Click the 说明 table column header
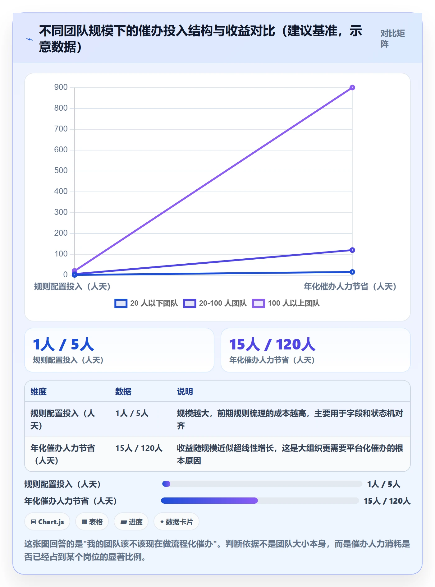435x587 pixels. 185,391
